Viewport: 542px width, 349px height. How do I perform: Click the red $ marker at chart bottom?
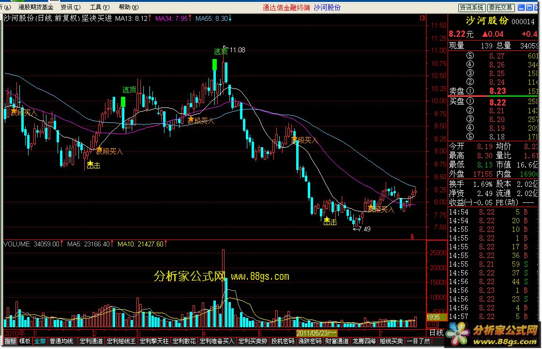coord(412,237)
